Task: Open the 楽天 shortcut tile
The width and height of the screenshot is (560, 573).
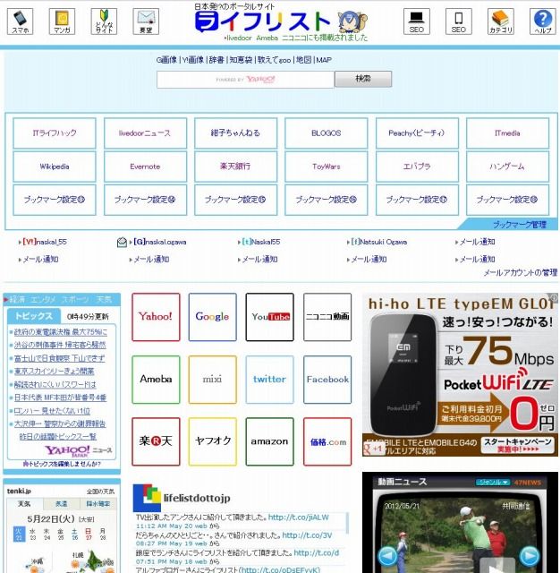Action: coord(156,441)
